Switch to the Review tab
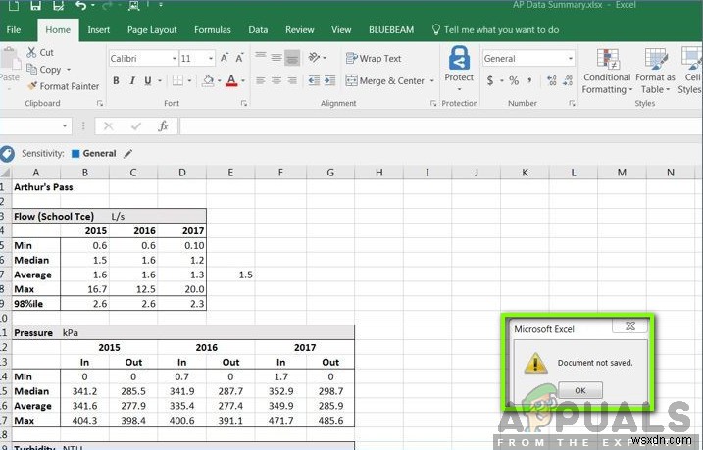 tap(299, 30)
